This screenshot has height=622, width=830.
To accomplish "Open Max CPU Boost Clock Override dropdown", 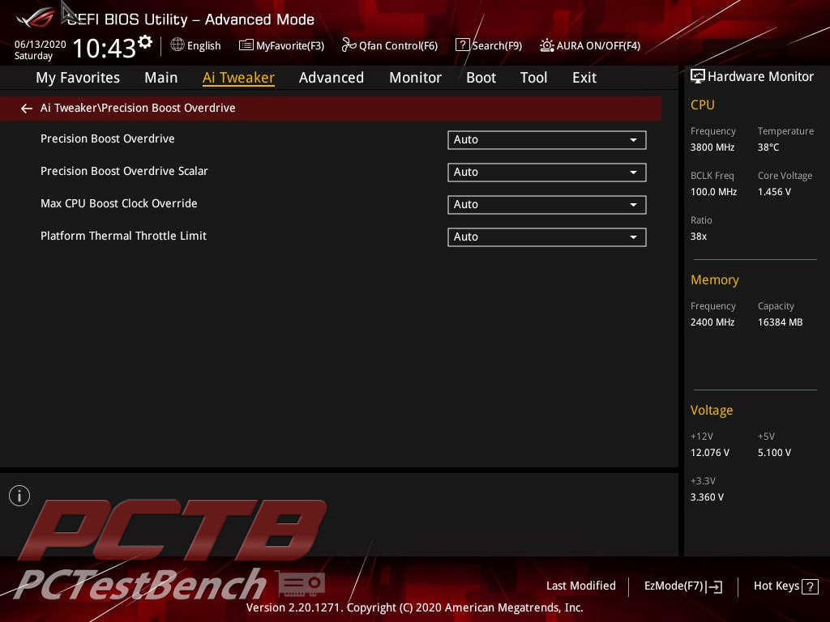I will pos(547,205).
